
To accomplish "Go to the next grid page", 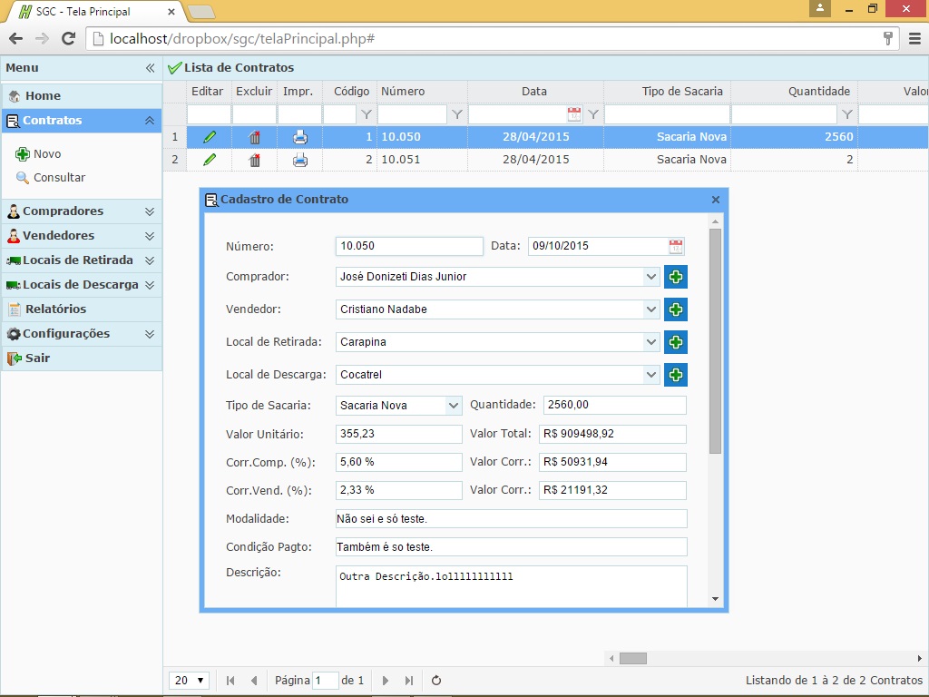I will (x=385, y=681).
